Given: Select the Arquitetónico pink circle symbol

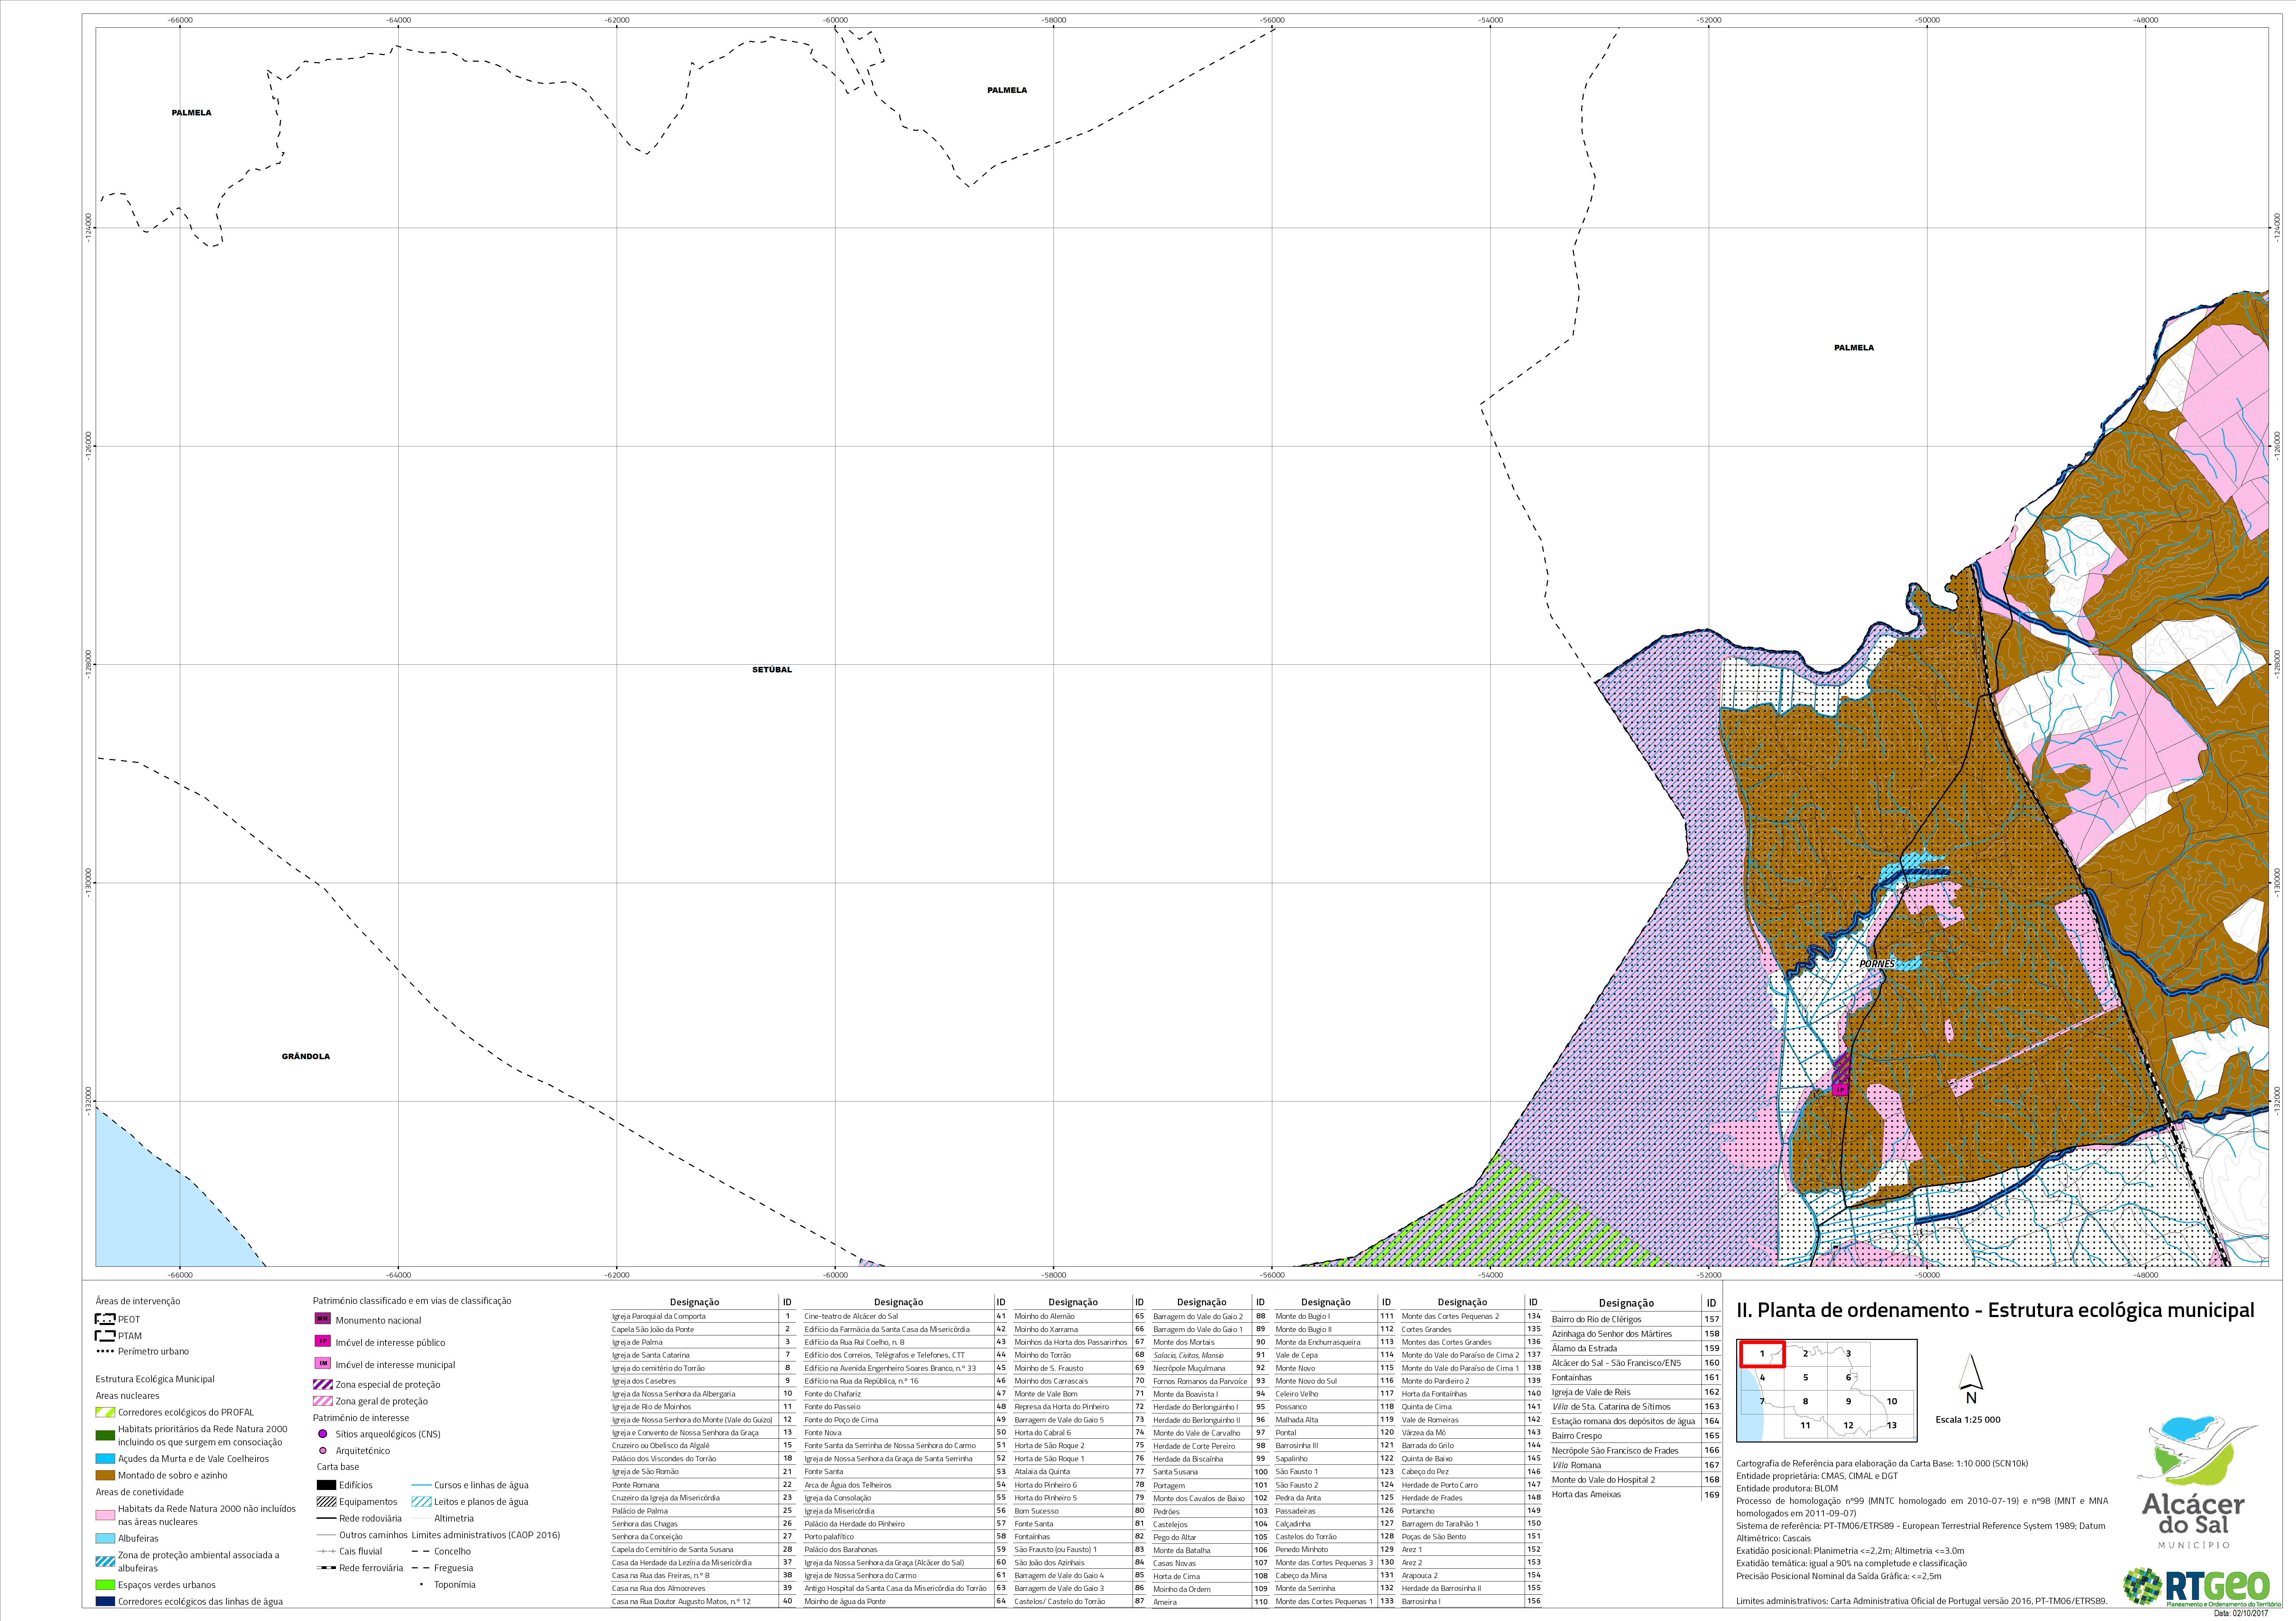Looking at the screenshot, I should (323, 1451).
